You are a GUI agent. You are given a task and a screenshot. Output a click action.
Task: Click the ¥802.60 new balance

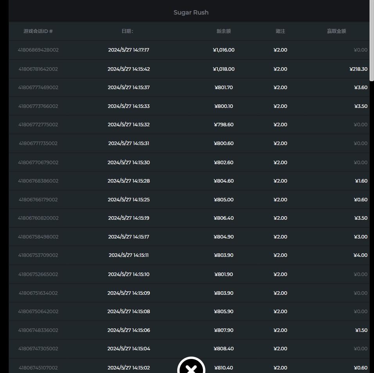click(224, 162)
